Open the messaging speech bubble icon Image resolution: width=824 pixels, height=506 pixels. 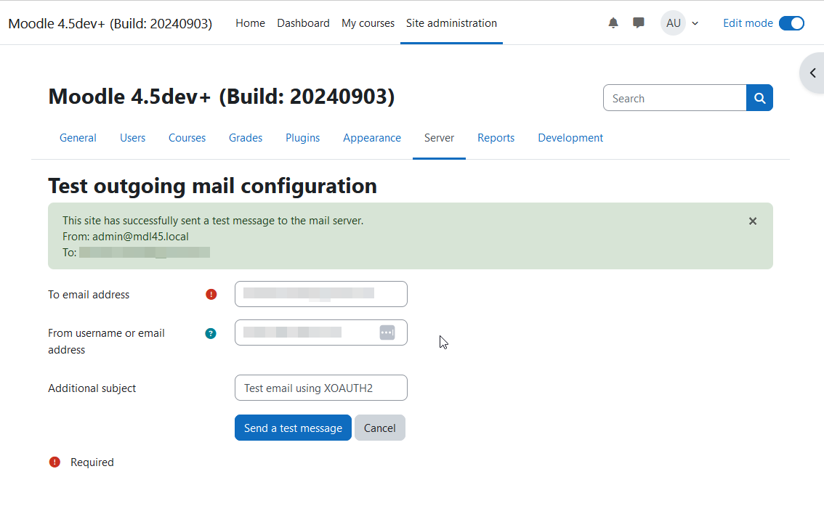point(639,23)
